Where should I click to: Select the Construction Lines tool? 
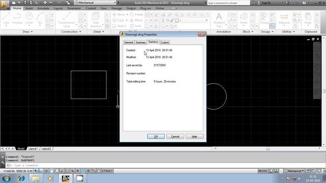tap(67, 20)
